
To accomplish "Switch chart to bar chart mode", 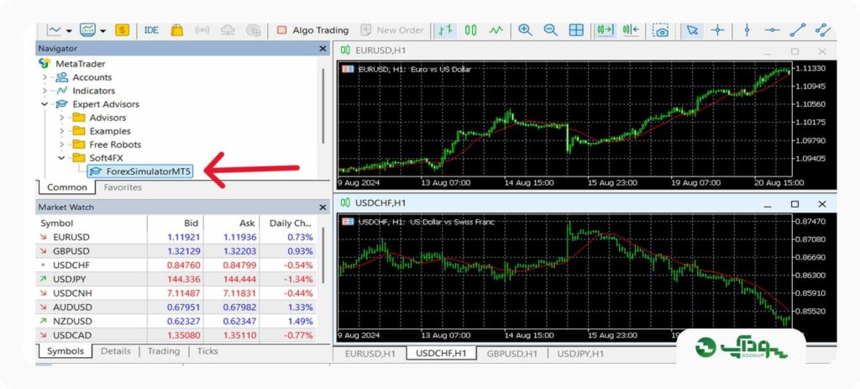I will coord(446,30).
